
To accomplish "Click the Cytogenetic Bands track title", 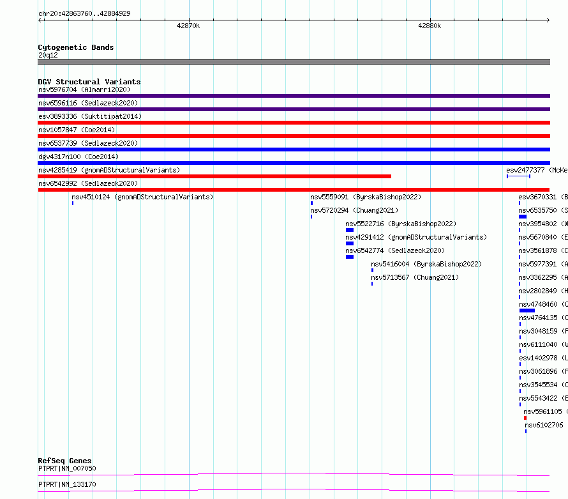I will point(76,47).
